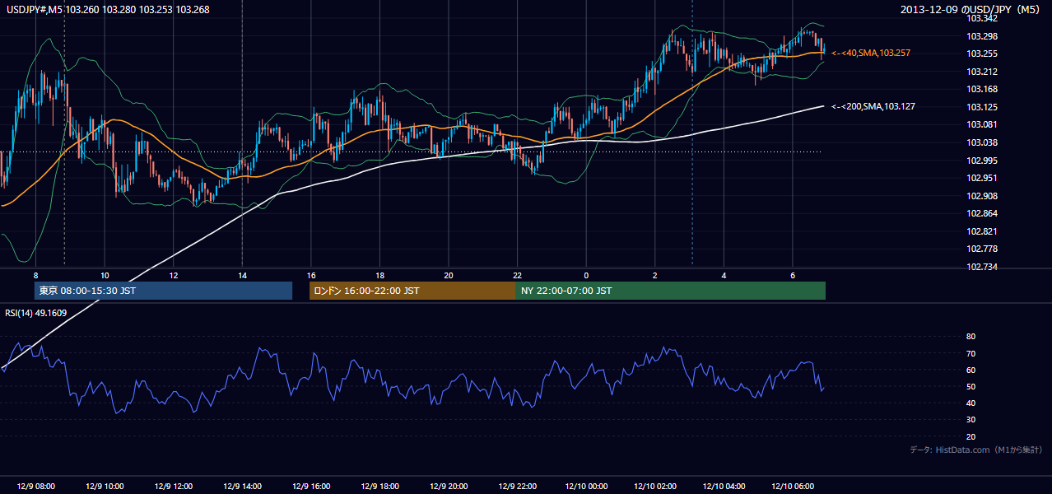Click the 12/9 22:00 time axis label
The width and height of the screenshot is (1052, 494).
pos(517,487)
